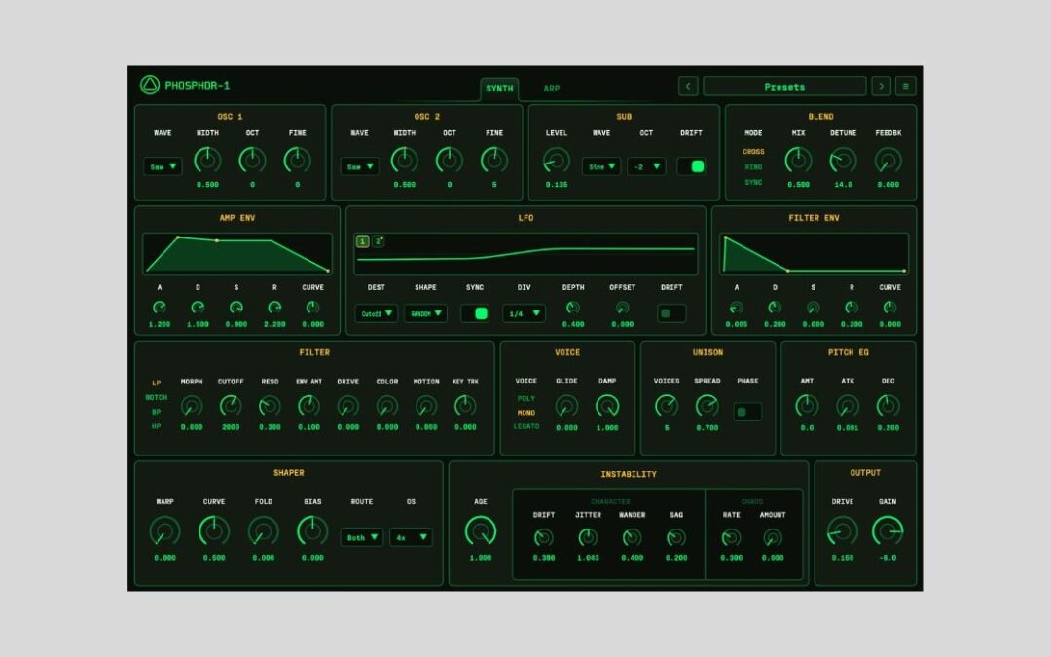This screenshot has width=1051, height=657.
Task: Click the Blend detune knob
Action: (x=843, y=161)
